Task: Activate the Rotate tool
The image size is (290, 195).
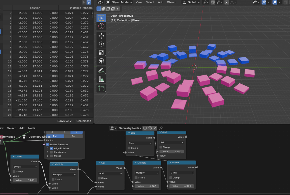Action: click(x=101, y=44)
